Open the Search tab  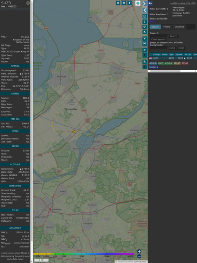(155, 27)
